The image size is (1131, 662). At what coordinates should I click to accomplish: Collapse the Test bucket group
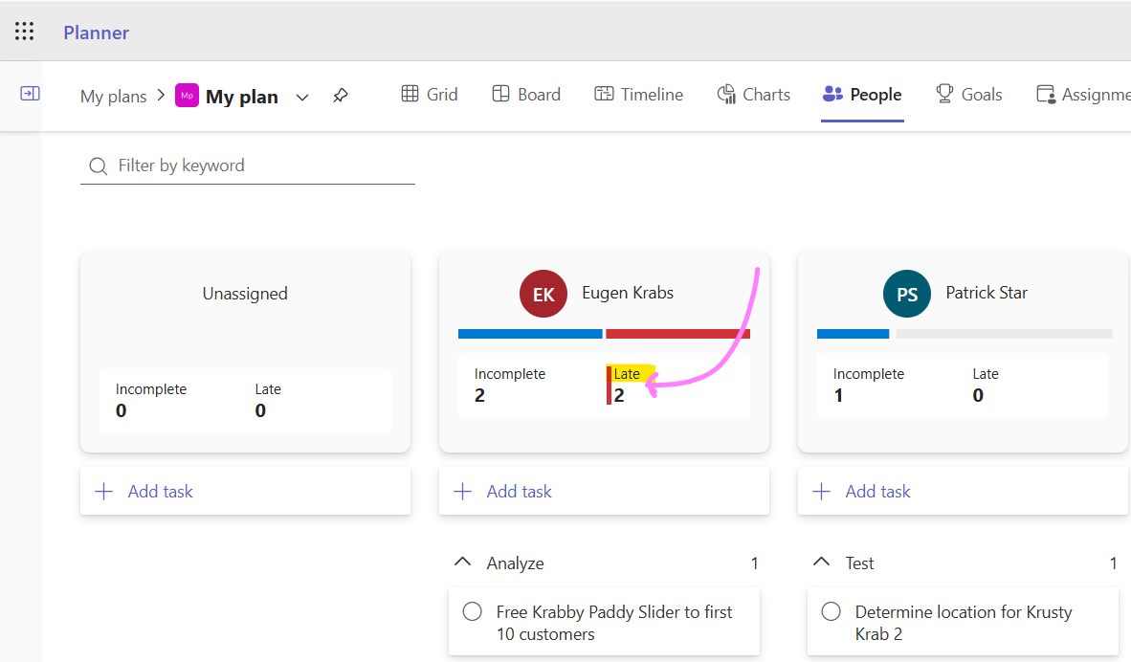[x=821, y=562]
